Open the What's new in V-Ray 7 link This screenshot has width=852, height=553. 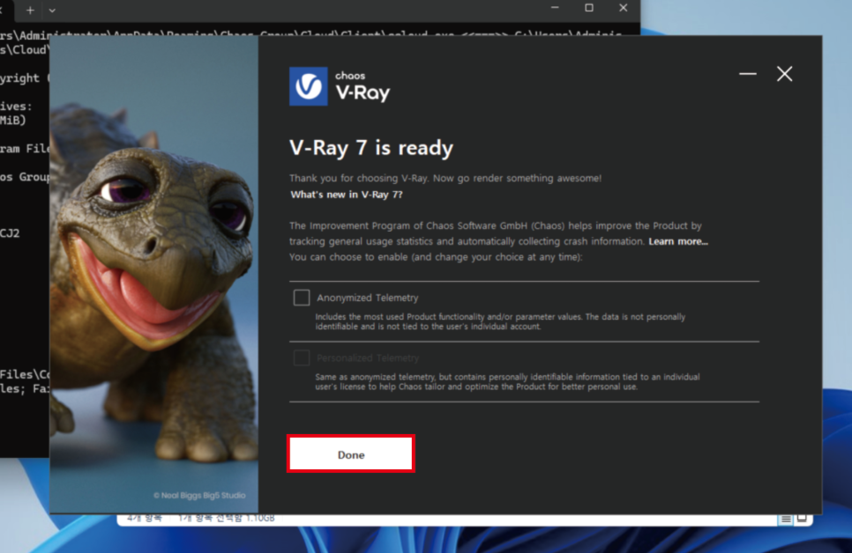coord(347,195)
